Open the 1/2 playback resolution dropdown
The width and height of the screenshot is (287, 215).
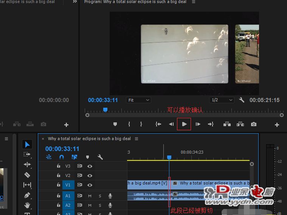[222, 100]
